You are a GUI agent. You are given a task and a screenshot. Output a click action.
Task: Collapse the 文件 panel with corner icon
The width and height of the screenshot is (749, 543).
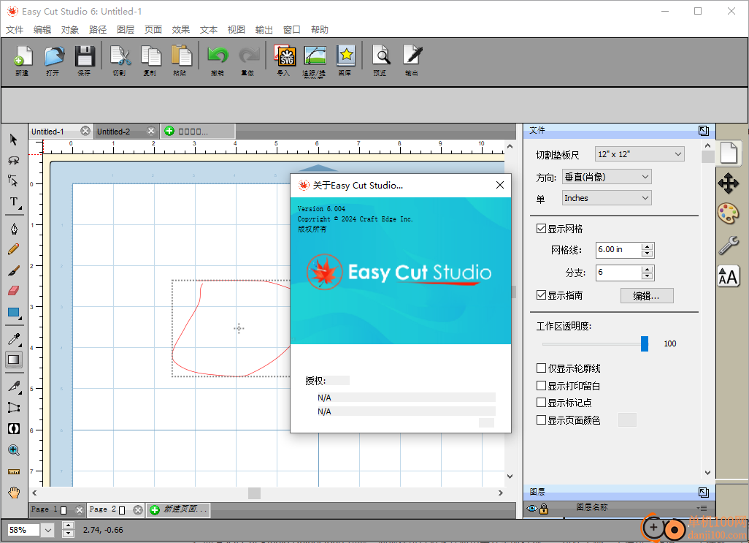tap(703, 131)
